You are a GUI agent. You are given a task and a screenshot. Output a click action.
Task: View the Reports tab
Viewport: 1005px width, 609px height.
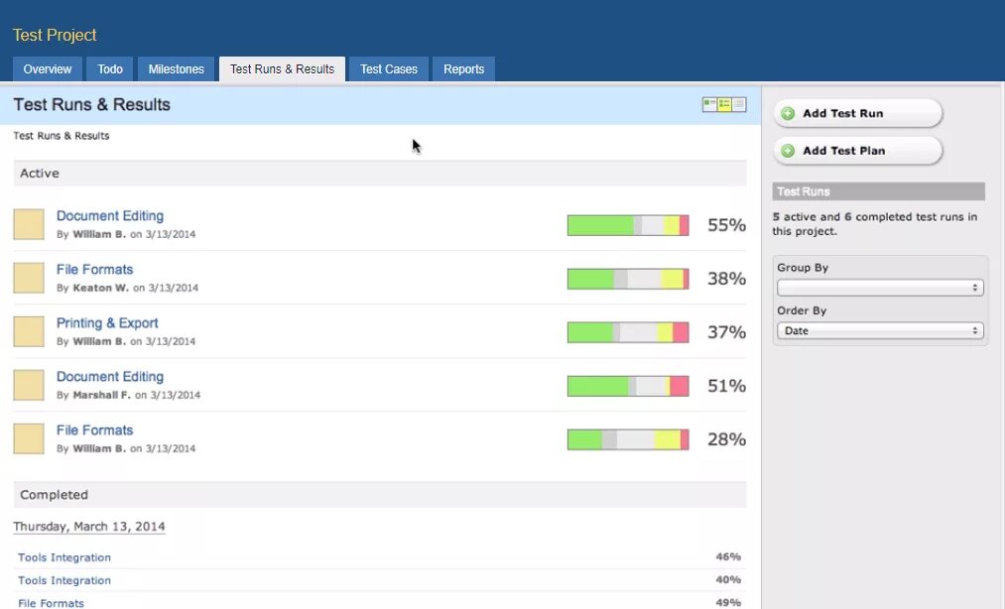click(463, 69)
